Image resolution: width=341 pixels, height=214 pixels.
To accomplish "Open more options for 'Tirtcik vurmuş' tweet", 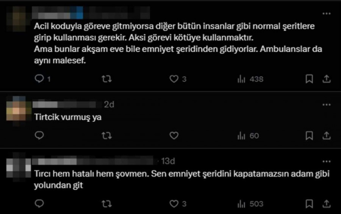I will [x=326, y=105].
